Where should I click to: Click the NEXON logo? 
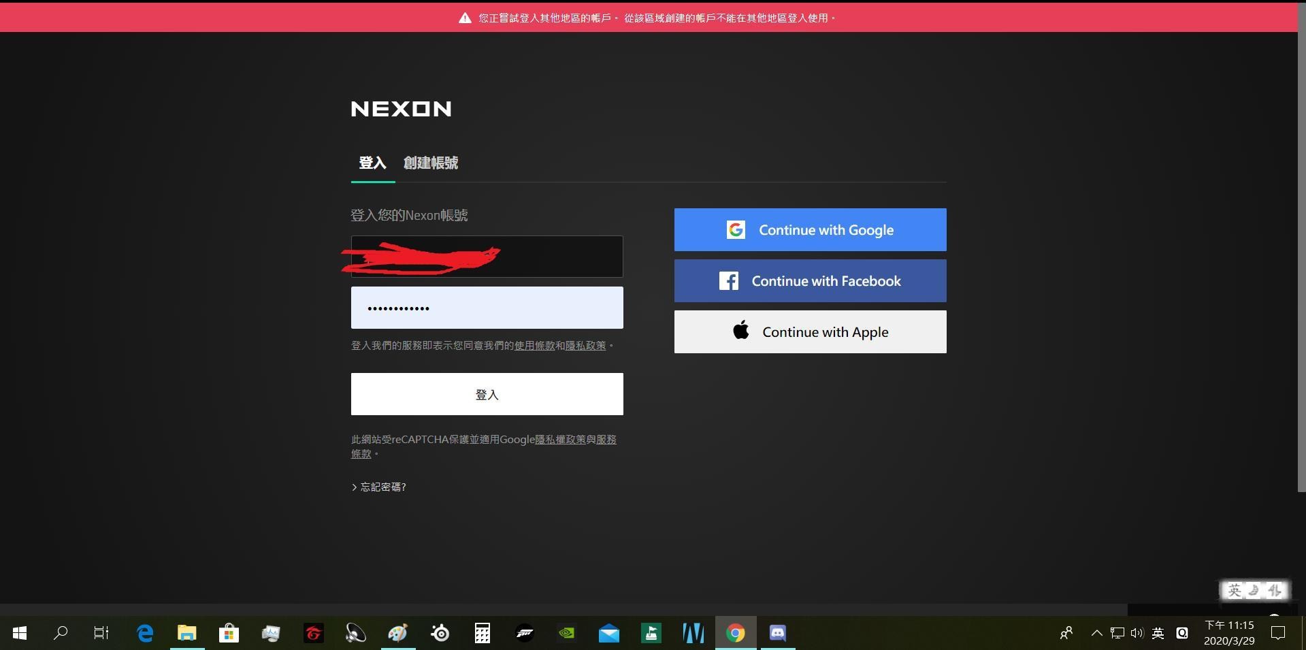point(401,109)
